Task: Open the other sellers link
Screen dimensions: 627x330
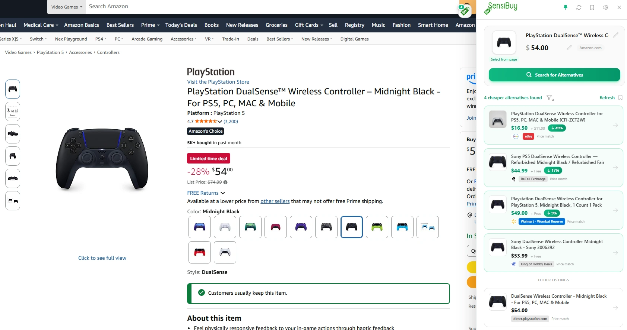Action: [275, 201]
